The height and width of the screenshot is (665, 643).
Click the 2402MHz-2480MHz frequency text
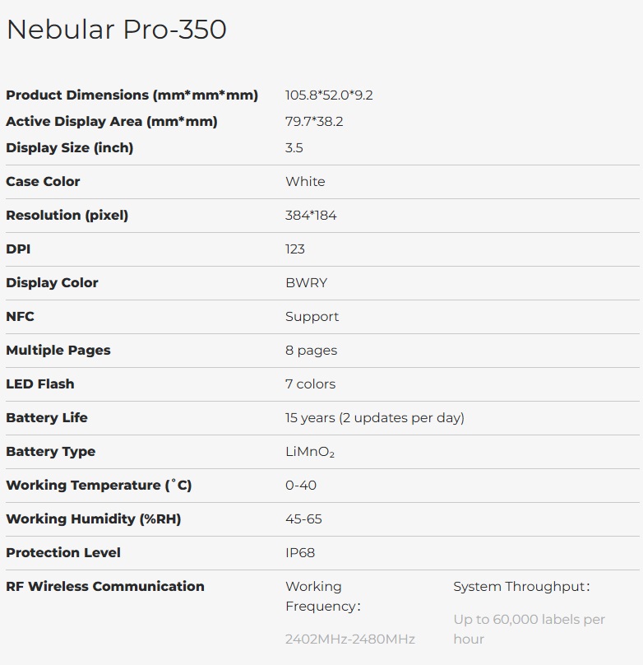pyautogui.click(x=349, y=639)
